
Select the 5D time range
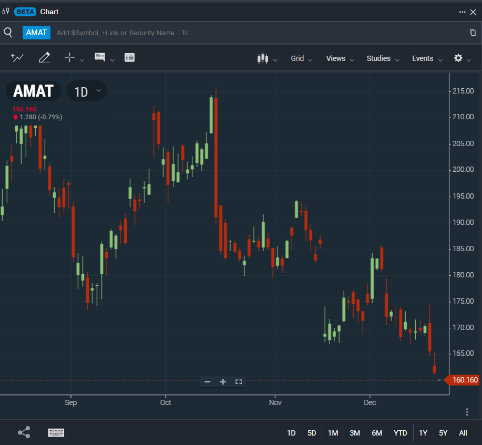(x=312, y=433)
